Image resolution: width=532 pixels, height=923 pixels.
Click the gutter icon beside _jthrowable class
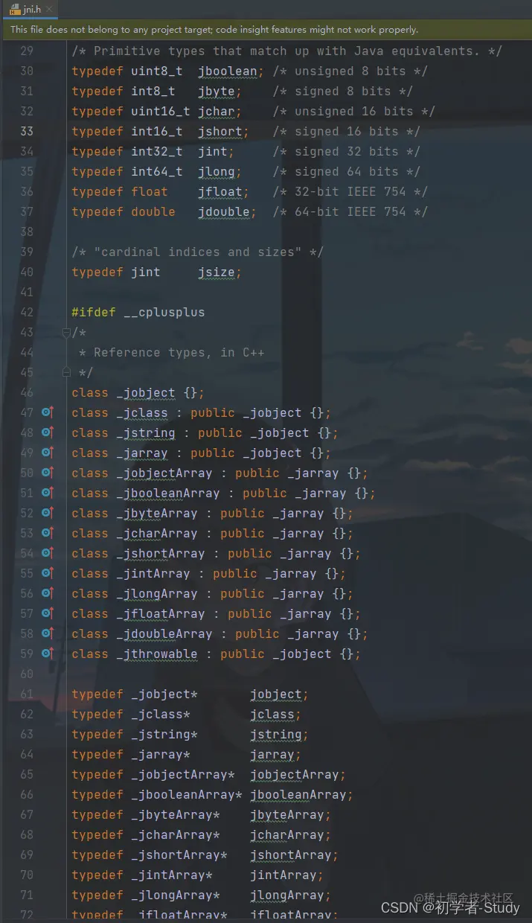click(48, 654)
